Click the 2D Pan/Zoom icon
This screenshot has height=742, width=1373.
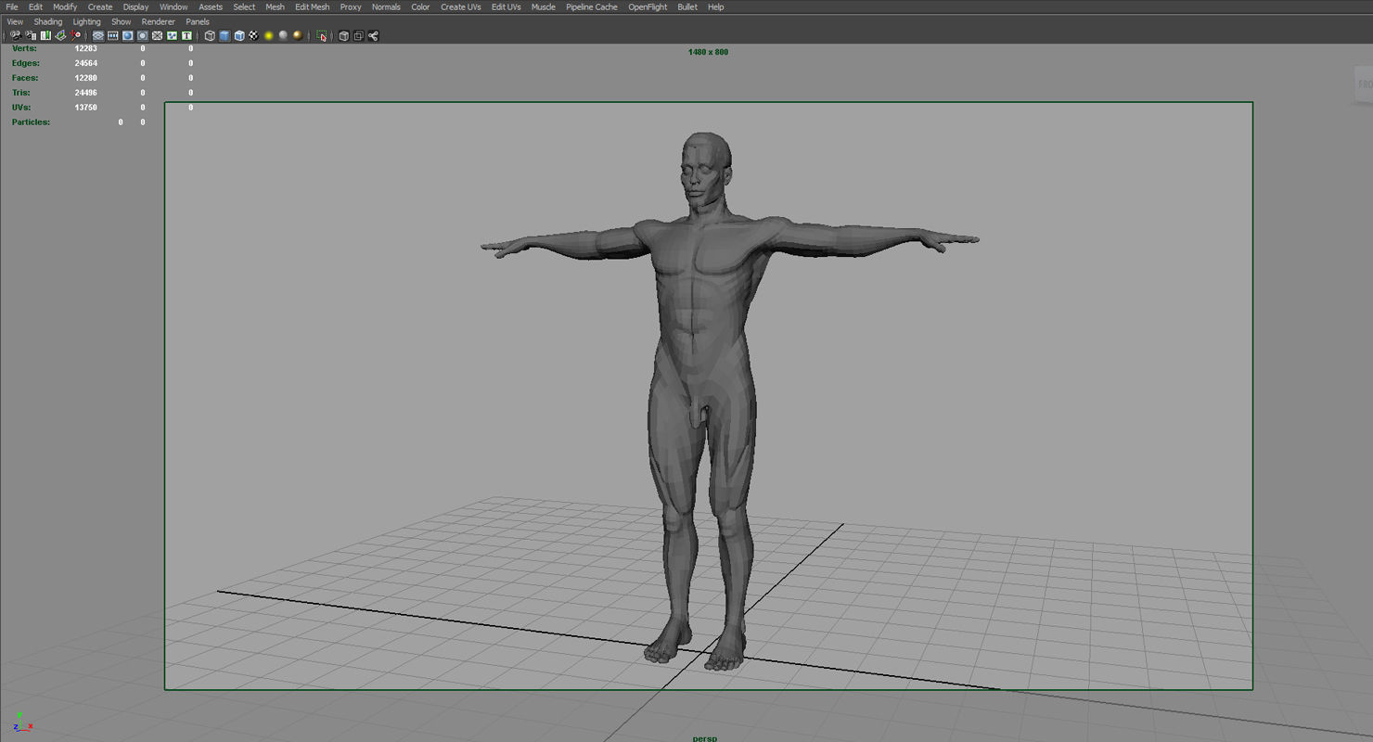click(x=75, y=35)
